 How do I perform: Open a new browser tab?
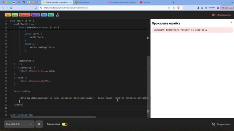(x=173, y=3)
